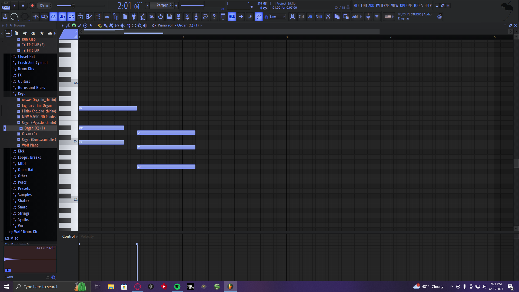Toggle piano roll magnet snap icon
The height and width of the screenshot is (292, 519).
[74, 25]
